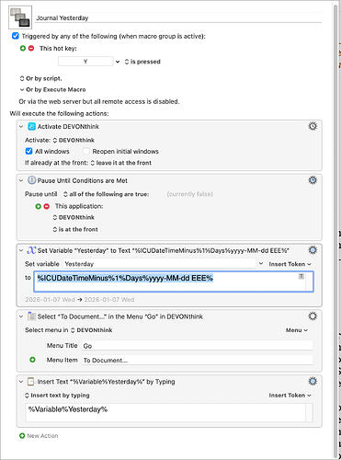Click the green plus next to New Action
Image resolution: width=341 pixels, height=460 pixels.
[x=22, y=435]
